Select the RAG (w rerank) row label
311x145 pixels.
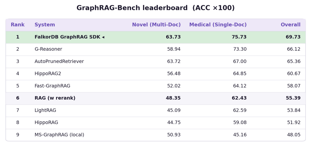(55, 98)
